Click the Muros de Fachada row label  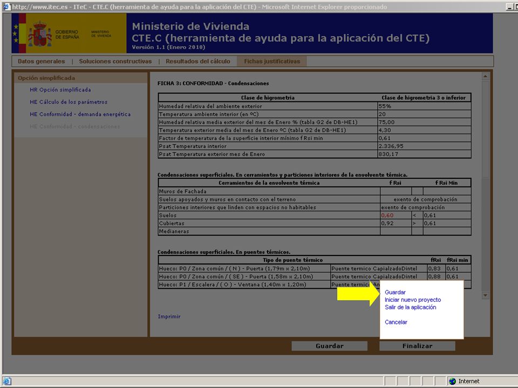click(x=183, y=191)
